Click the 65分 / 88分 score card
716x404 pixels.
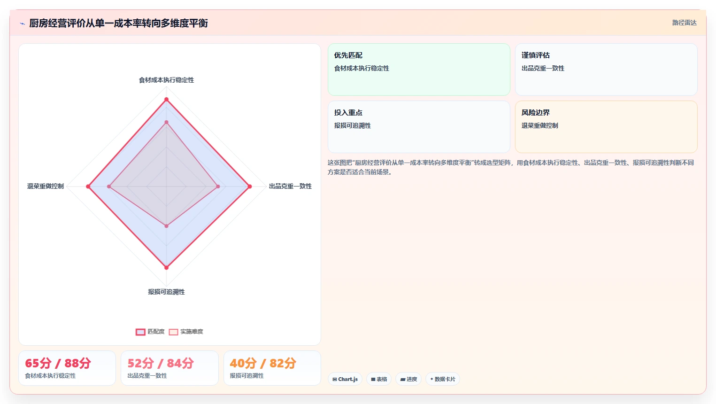click(x=67, y=368)
